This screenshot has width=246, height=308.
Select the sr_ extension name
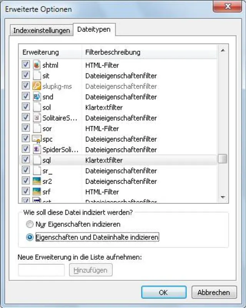tap(47, 171)
